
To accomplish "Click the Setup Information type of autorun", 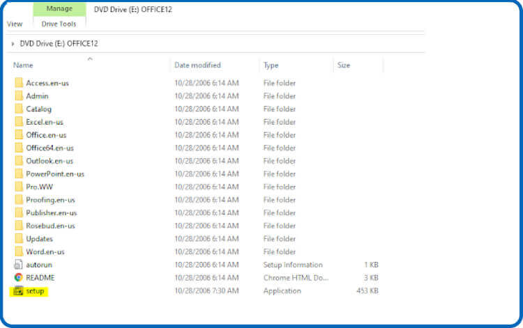I will coord(293,265).
